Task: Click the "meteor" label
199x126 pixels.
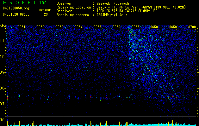Action: point(45,10)
